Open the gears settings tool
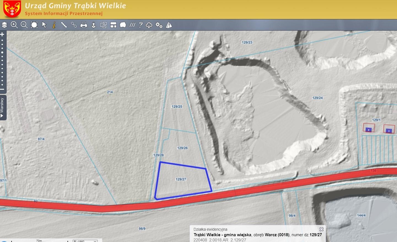Screen dimensions: 397x242 tap(159, 25)
